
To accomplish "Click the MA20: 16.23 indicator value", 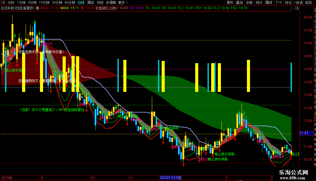I will point(49,8).
